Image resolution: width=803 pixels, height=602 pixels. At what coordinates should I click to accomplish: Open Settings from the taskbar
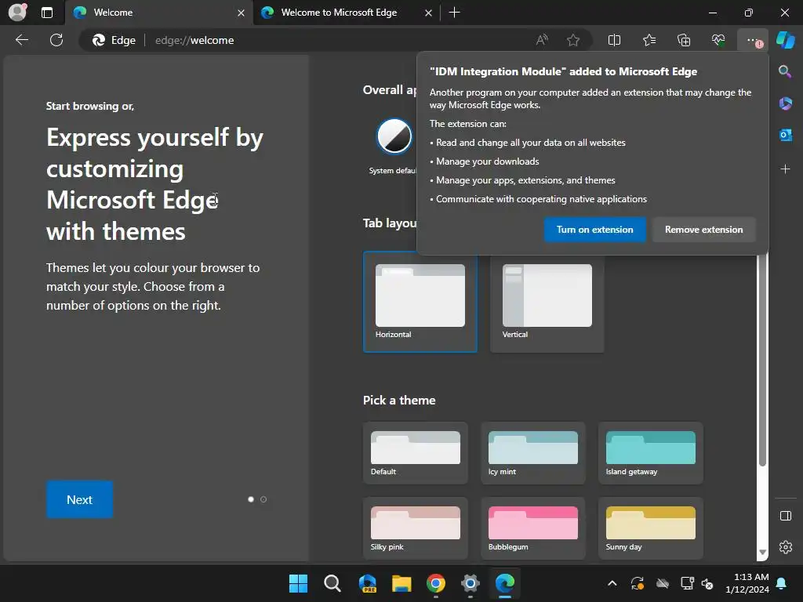471,583
